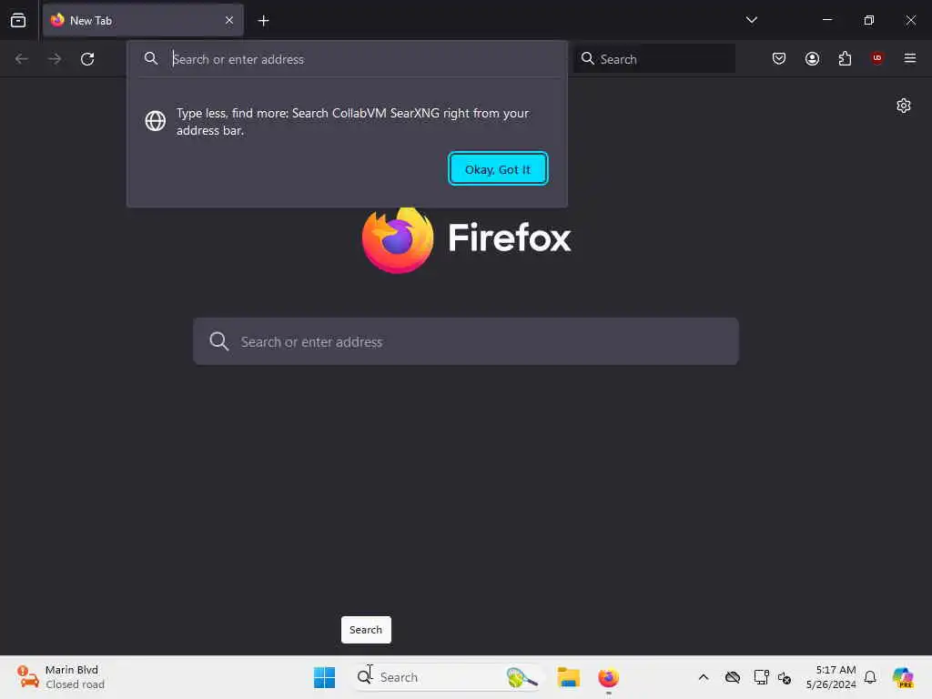Click the muted volume tray icon
The image size is (932, 699).
pyautogui.click(x=784, y=677)
